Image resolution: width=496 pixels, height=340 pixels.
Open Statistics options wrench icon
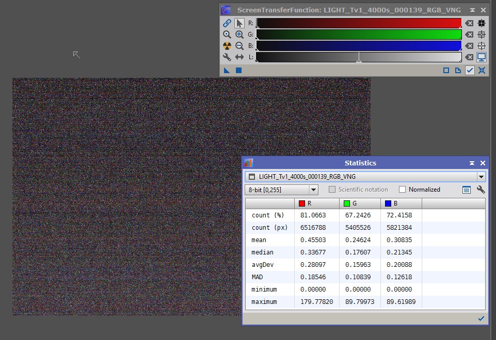(x=481, y=190)
